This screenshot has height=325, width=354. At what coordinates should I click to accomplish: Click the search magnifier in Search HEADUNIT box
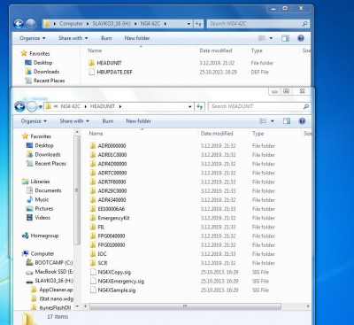[x=306, y=106]
